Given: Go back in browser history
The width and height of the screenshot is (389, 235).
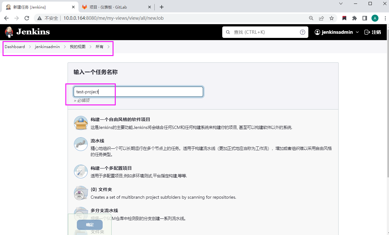Looking at the screenshot, I should [x=6, y=18].
